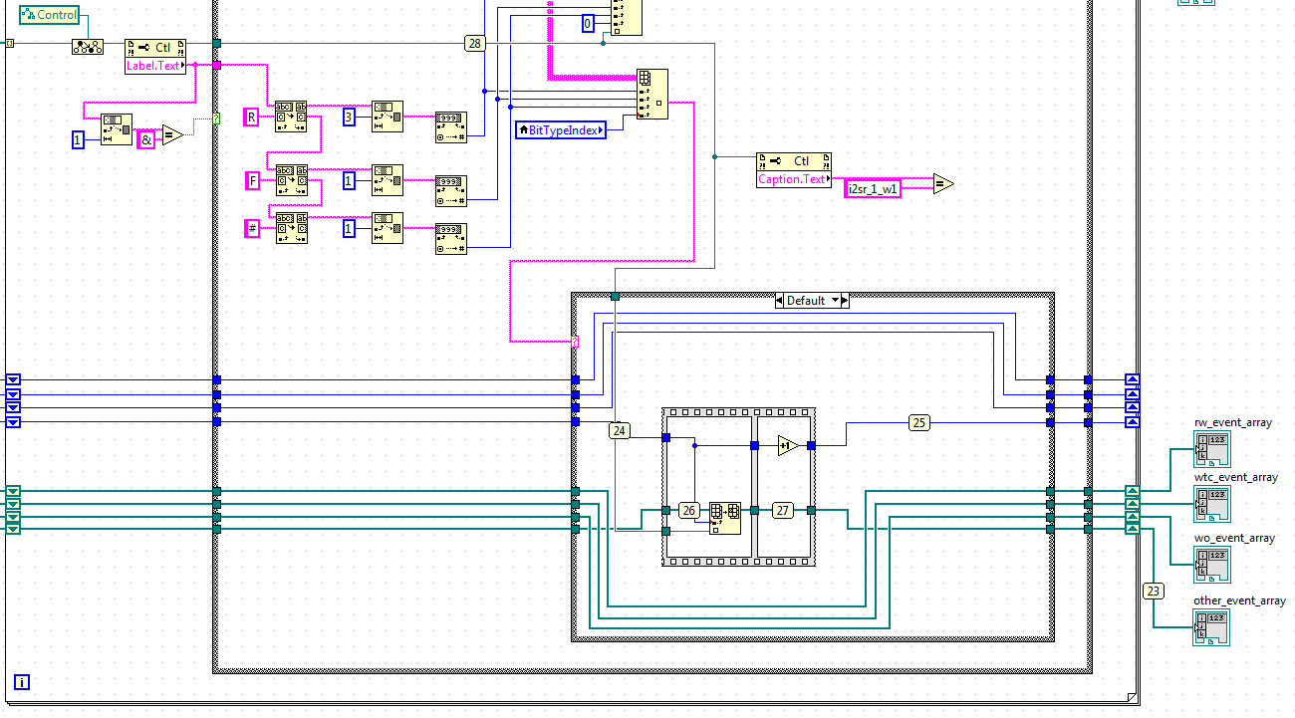Click the loop iteration terminal i

pyautogui.click(x=22, y=683)
